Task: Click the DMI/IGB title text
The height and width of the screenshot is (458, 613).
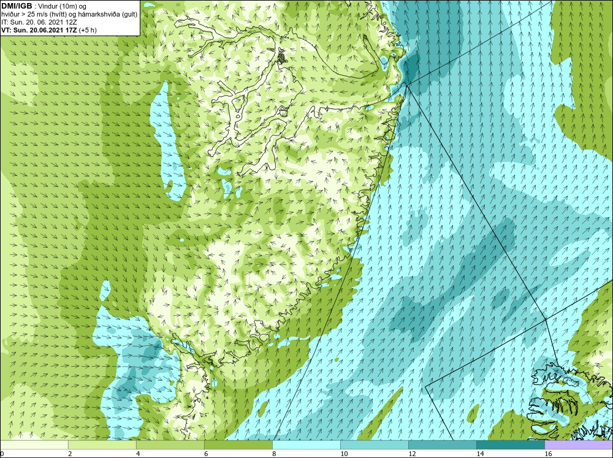Action: [x=17, y=6]
